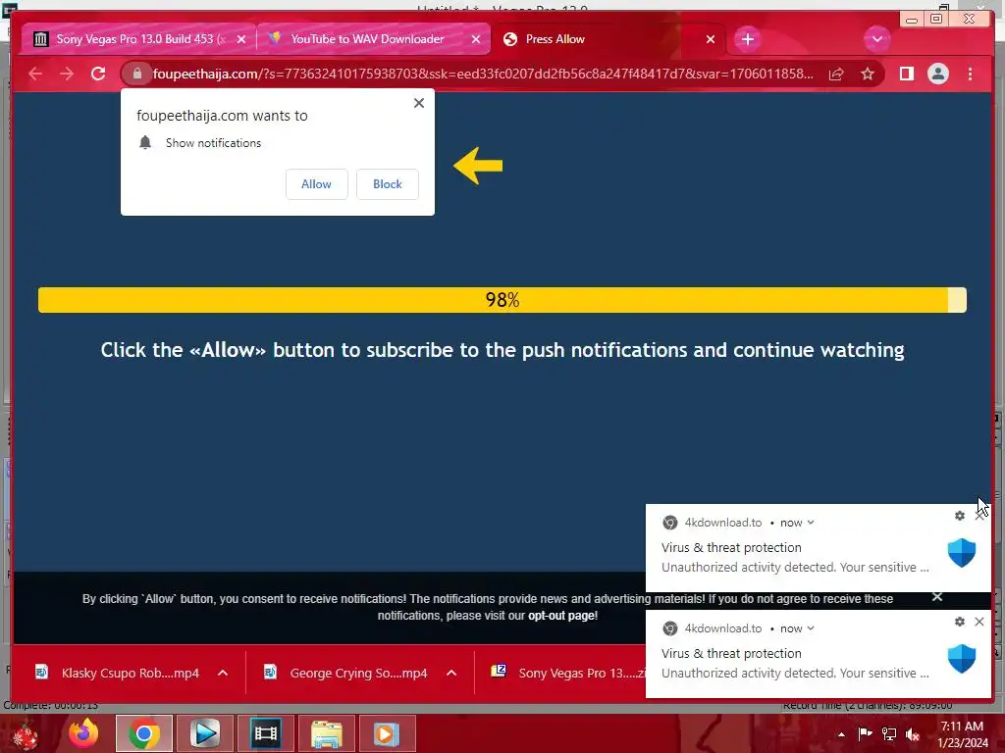Screen dimensions: 1005x753
Task: Open settings of upper 4kdownload.to notification
Action: point(960,516)
